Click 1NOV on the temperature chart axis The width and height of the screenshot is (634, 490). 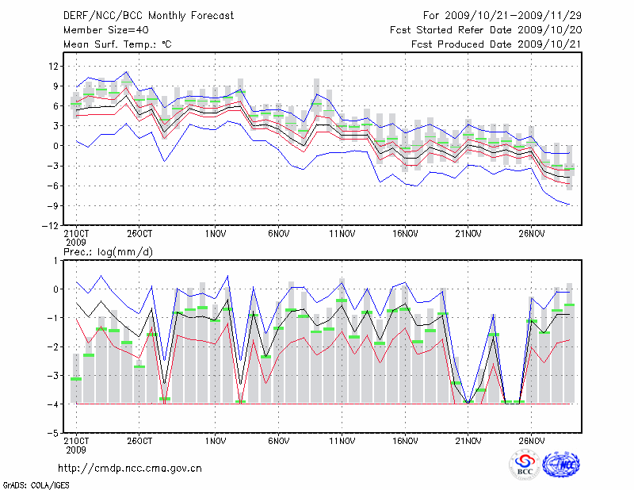click(x=215, y=234)
